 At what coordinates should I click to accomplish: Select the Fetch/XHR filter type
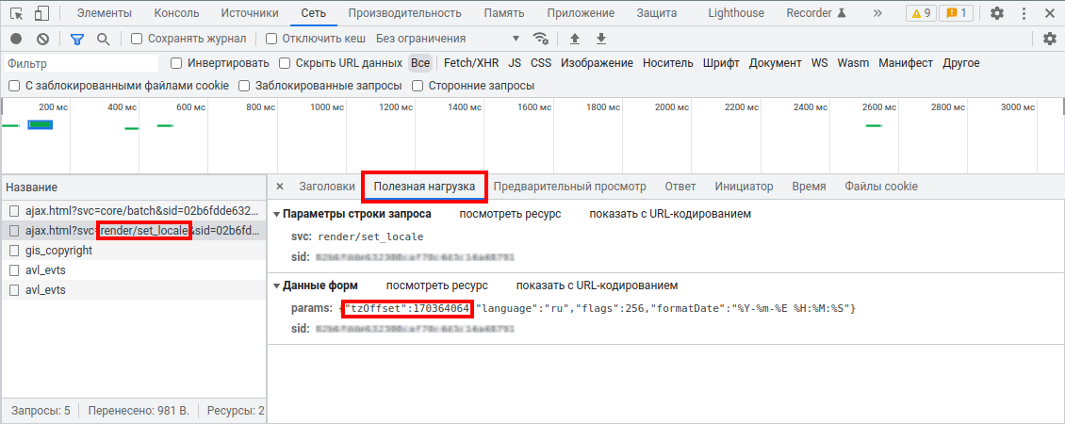click(x=471, y=63)
